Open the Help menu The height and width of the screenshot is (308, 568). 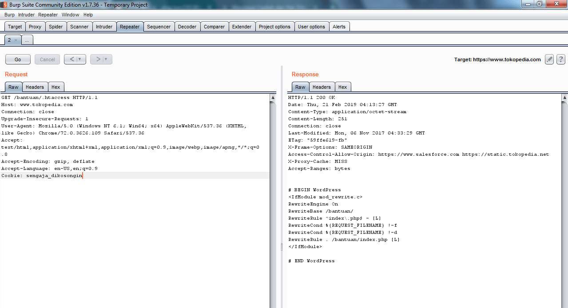click(88, 15)
